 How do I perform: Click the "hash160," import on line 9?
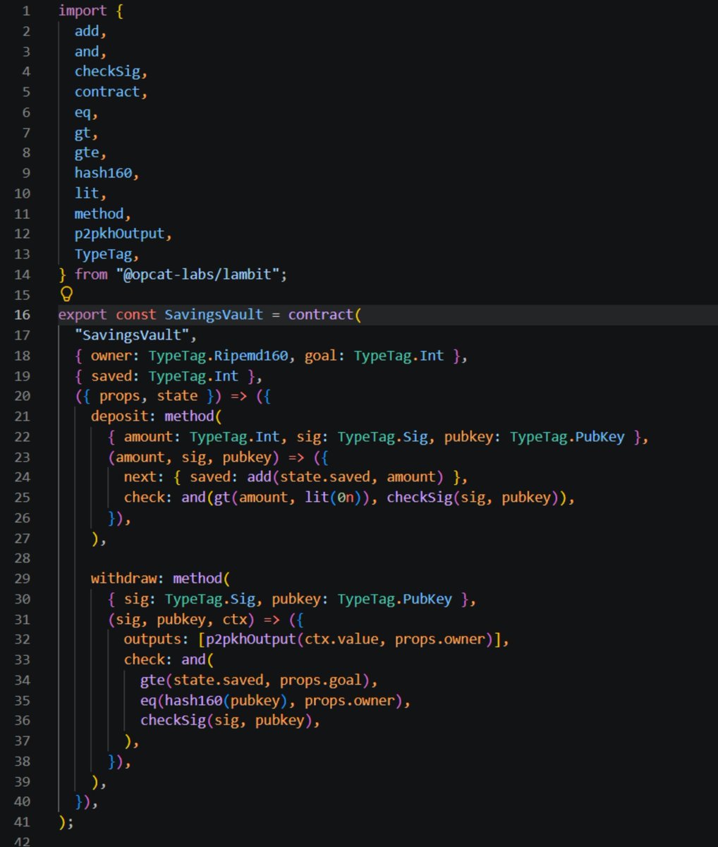tap(107, 173)
